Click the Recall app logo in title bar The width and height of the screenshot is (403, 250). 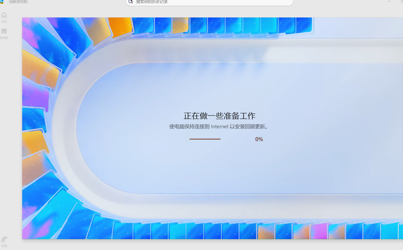2,1
